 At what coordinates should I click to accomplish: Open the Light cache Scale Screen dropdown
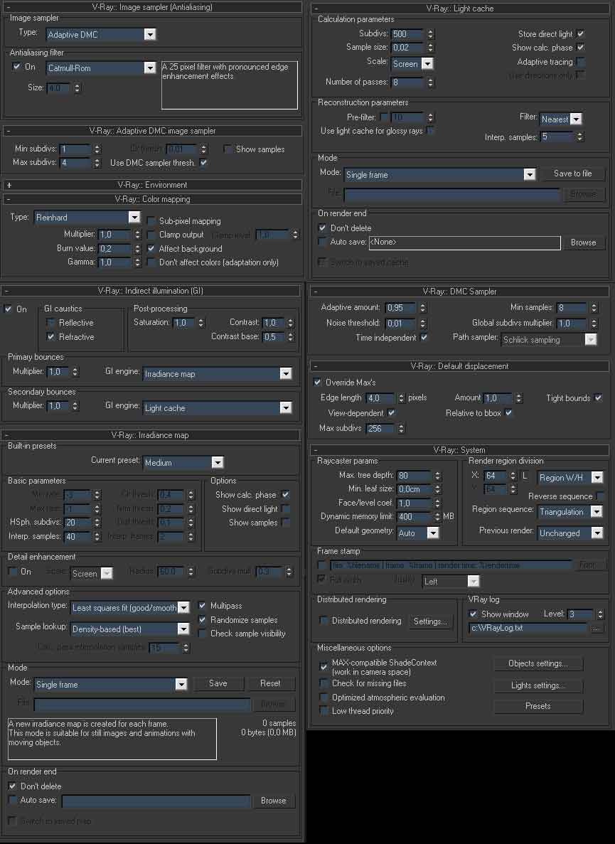coord(412,63)
